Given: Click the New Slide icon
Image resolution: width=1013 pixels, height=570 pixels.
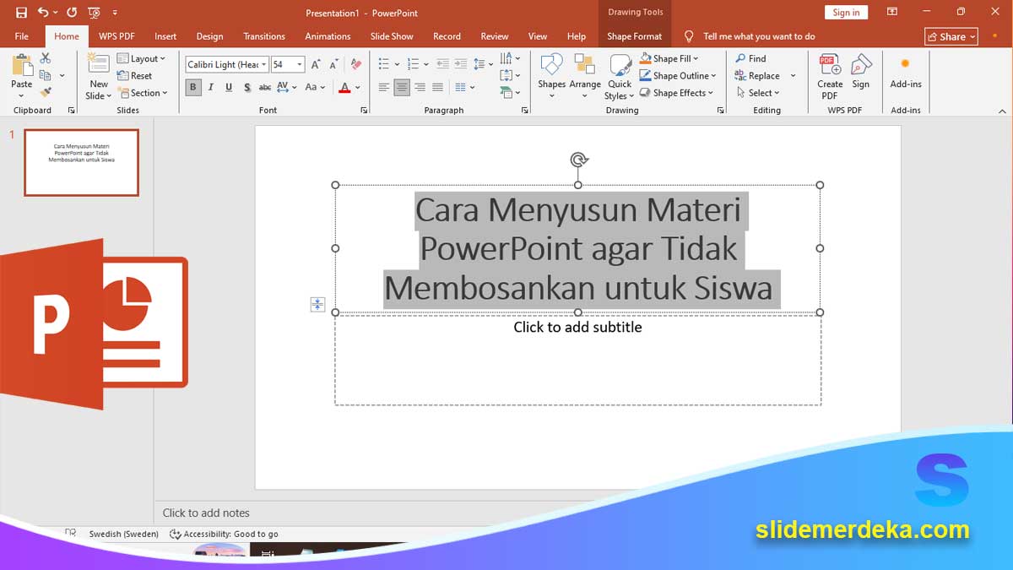Looking at the screenshot, I should tap(99, 65).
